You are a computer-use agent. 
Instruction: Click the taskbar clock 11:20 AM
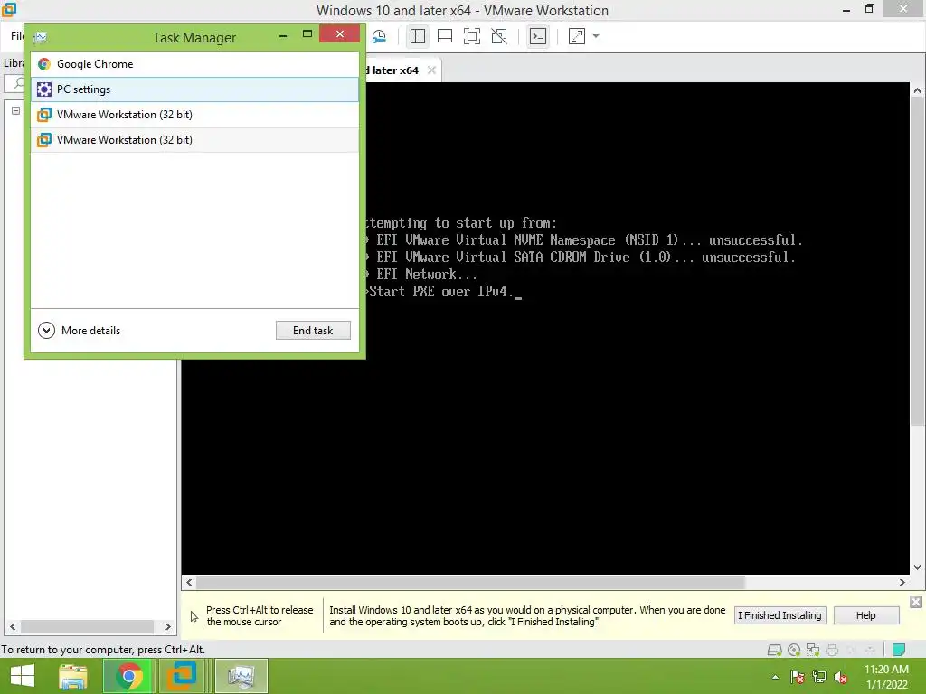click(886, 670)
